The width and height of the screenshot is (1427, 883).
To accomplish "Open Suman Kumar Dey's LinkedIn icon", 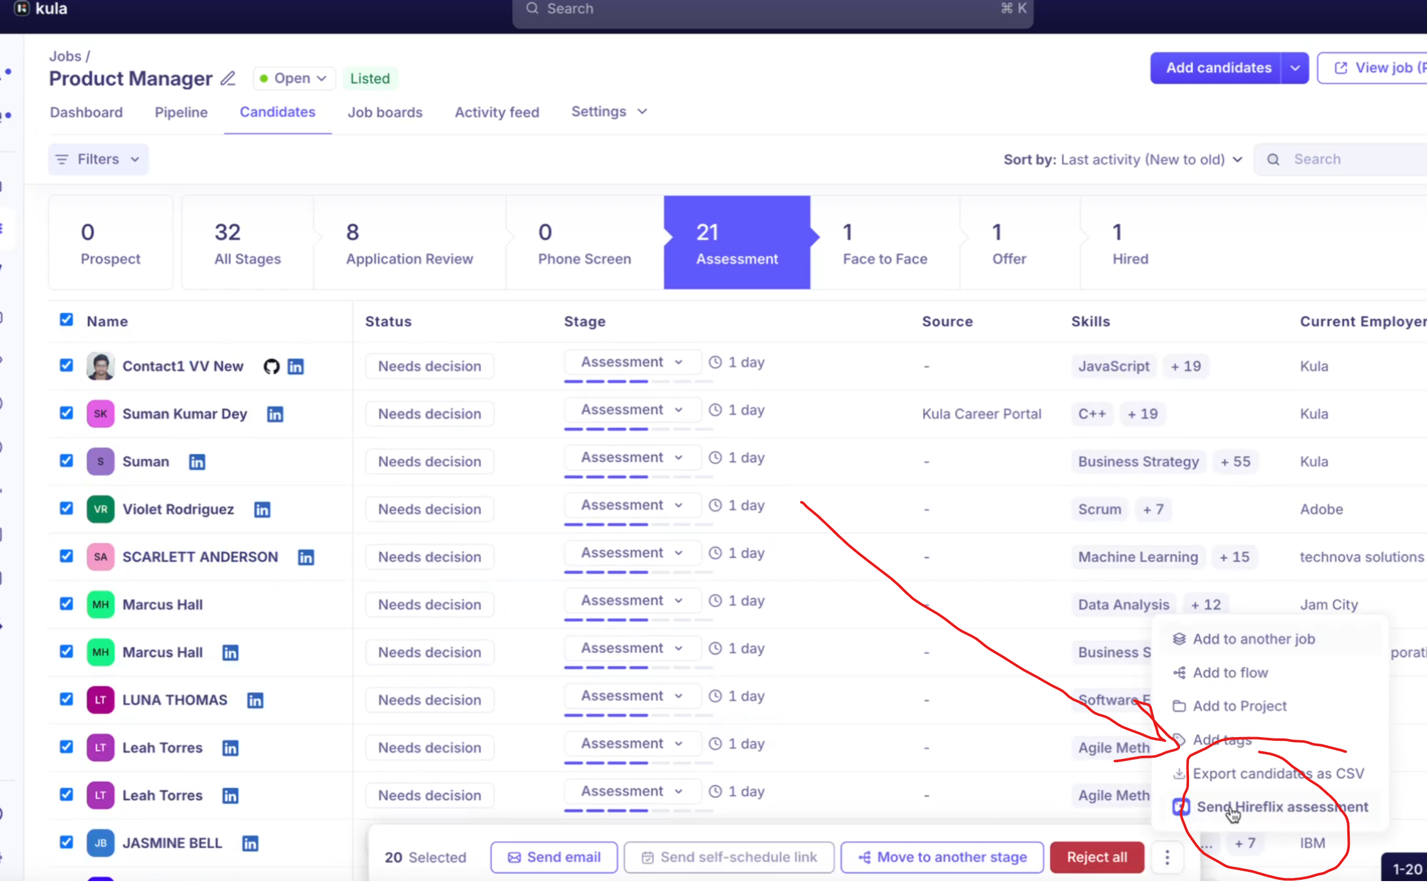I will click(x=275, y=415).
